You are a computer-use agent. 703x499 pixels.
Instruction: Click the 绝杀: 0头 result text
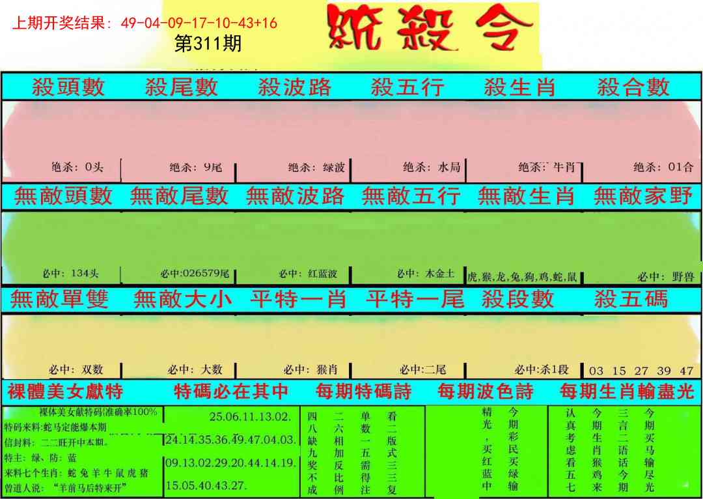77,167
